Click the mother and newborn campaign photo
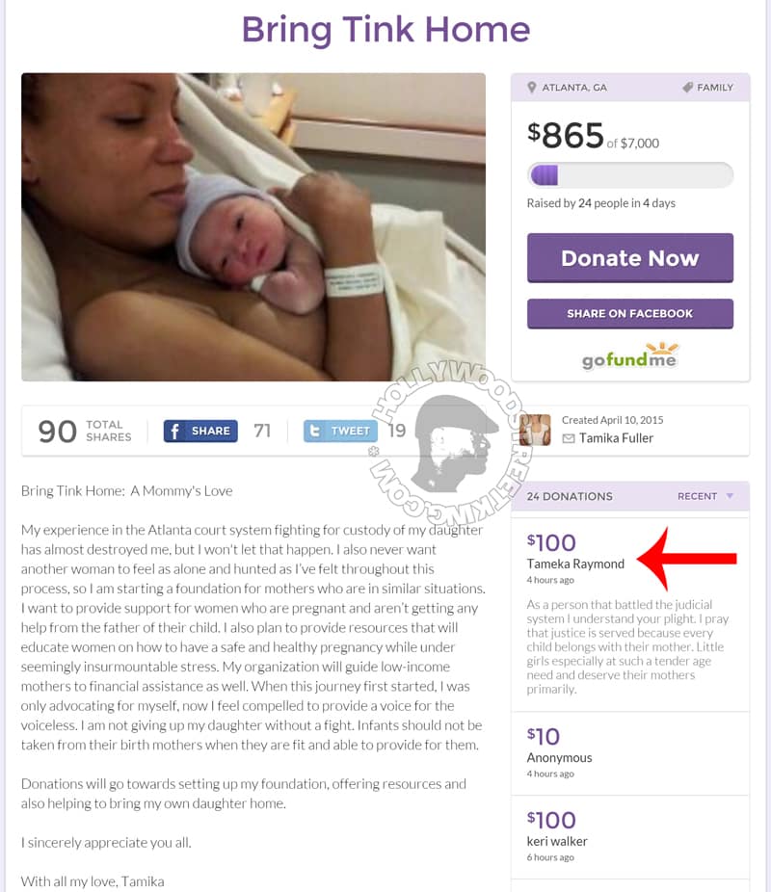 (x=253, y=227)
